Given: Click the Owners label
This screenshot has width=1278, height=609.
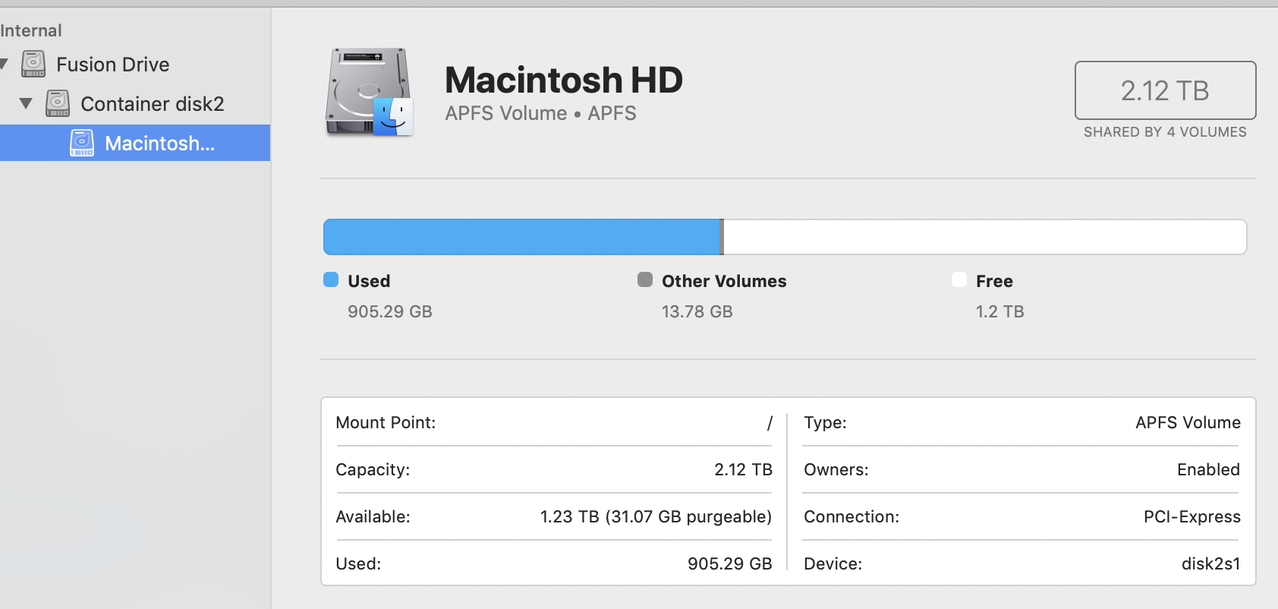Looking at the screenshot, I should pos(836,469).
